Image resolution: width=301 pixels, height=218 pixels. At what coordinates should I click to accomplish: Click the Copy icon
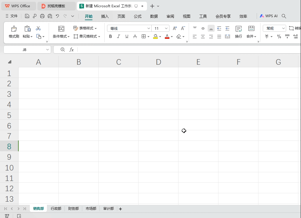[x=39, y=36]
